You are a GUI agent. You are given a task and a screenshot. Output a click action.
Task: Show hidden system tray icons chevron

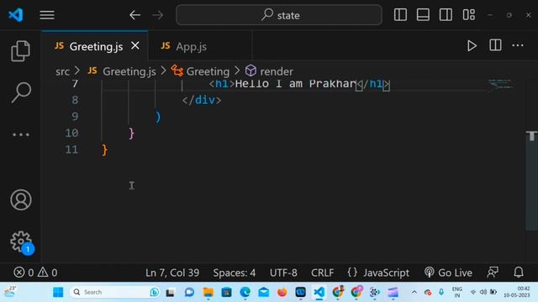coord(414,292)
